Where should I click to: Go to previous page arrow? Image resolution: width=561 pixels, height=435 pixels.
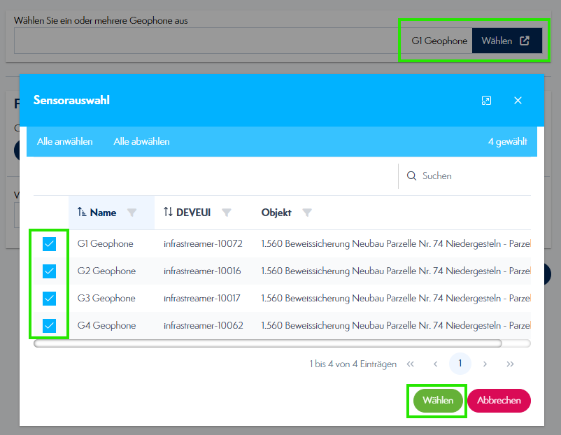point(435,364)
